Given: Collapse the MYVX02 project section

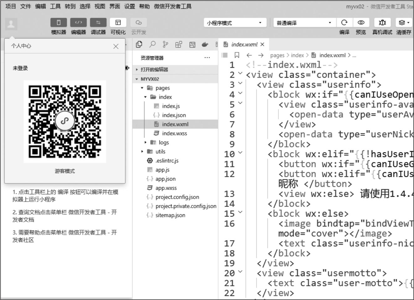Looking at the screenshot, I should [175, 79].
